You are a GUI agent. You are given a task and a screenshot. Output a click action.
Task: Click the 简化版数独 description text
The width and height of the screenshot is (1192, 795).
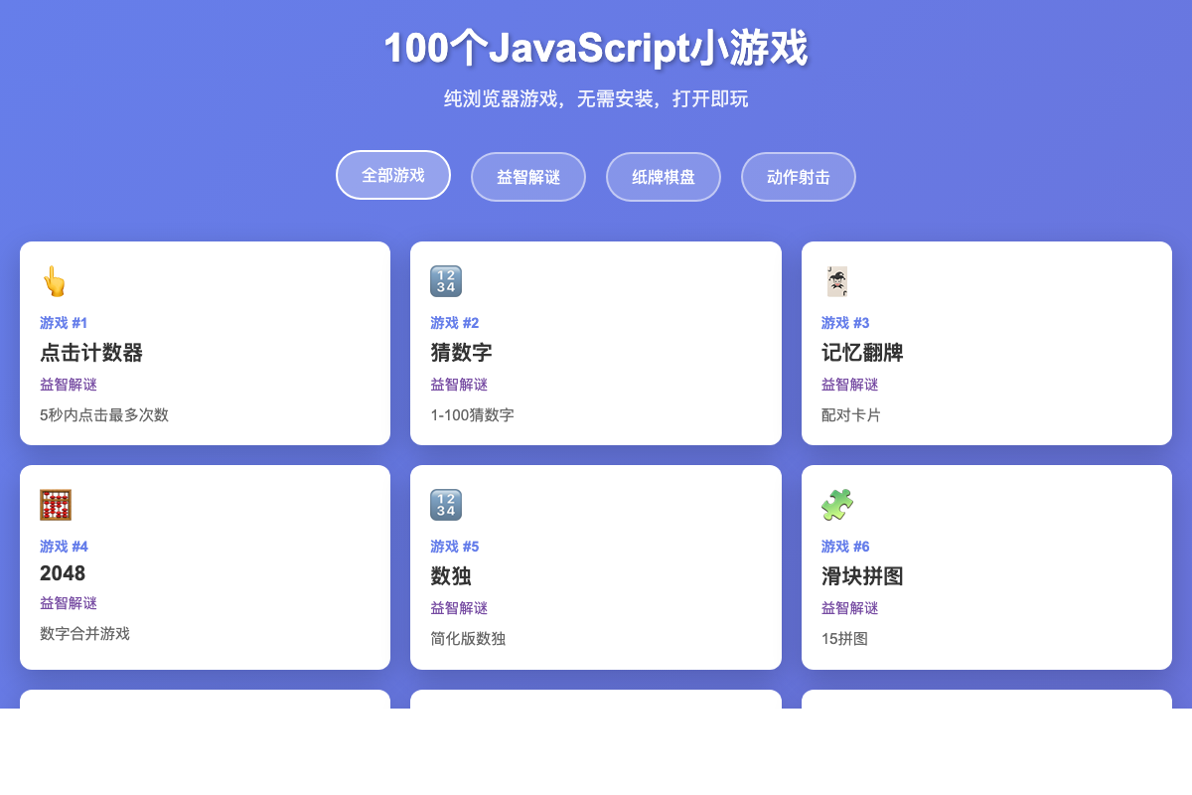[x=468, y=638]
